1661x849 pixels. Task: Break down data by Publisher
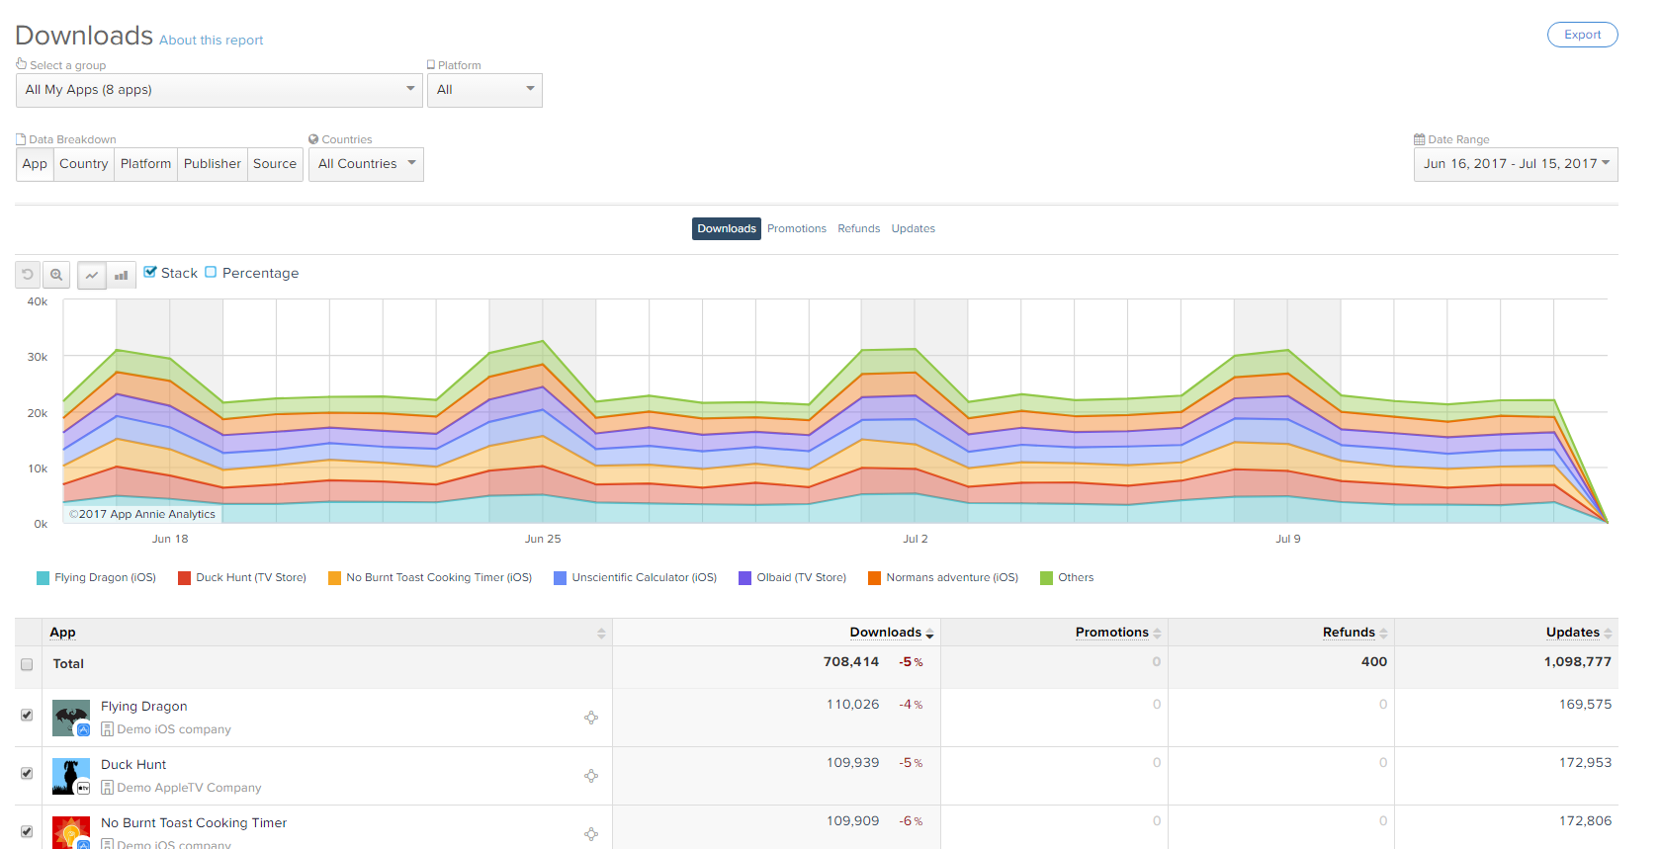coord(213,164)
